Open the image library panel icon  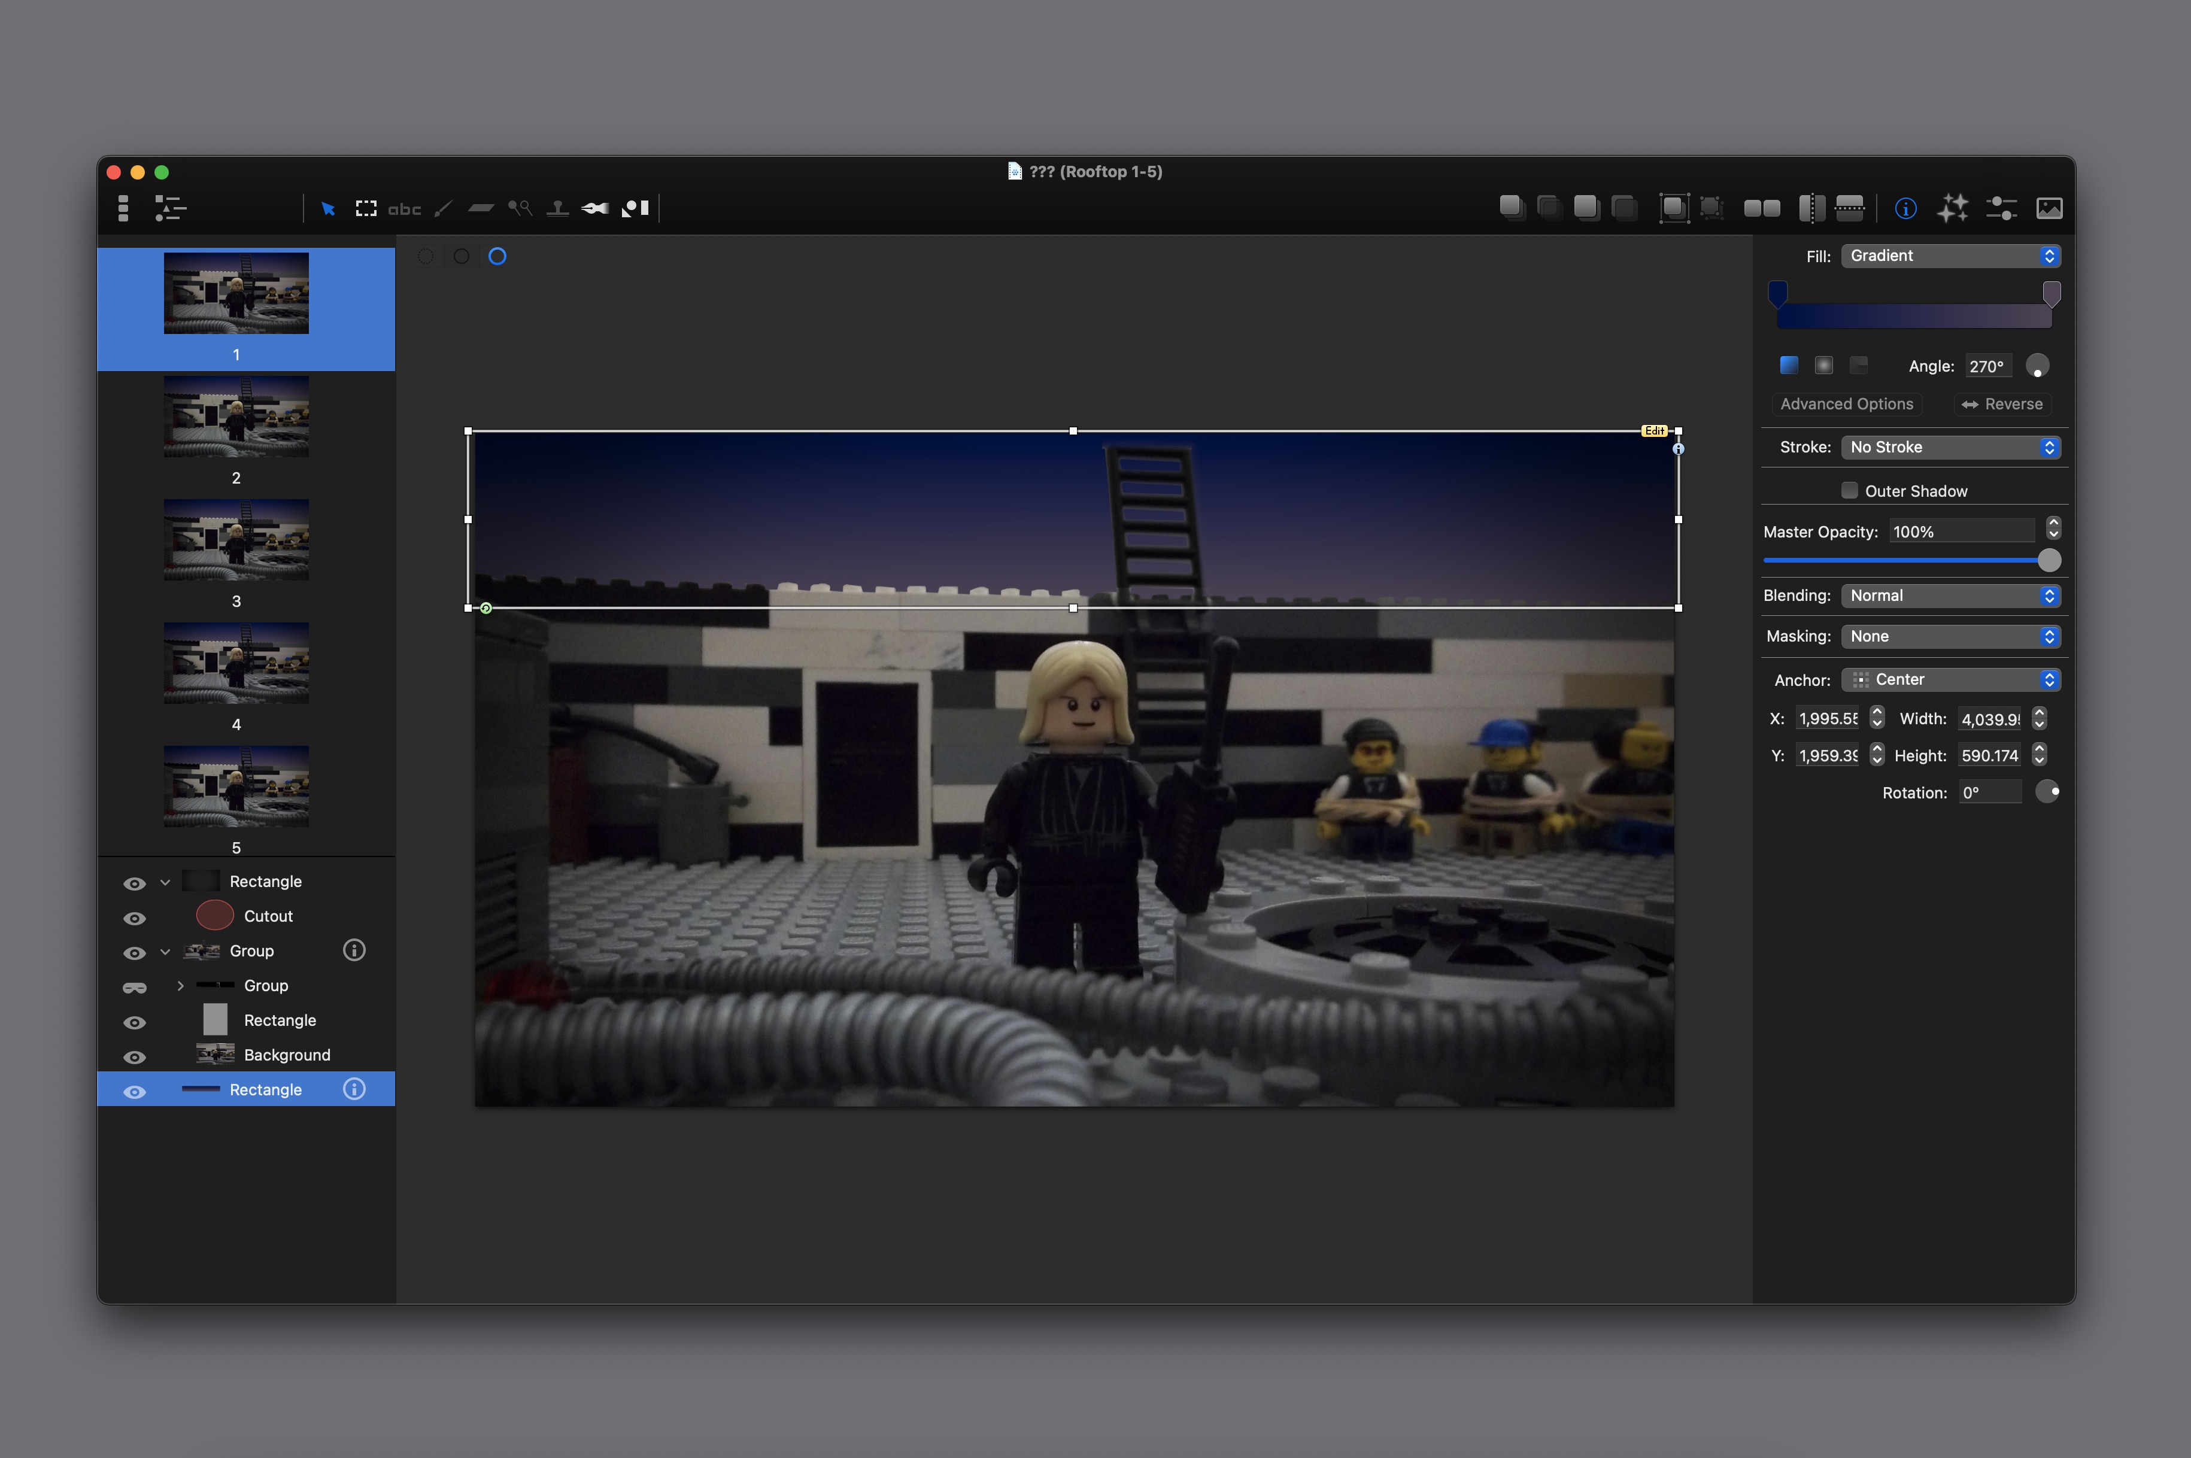pos(2049,208)
